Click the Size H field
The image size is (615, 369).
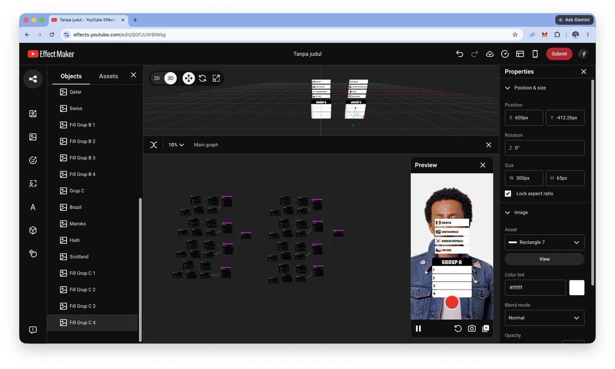[x=565, y=178]
